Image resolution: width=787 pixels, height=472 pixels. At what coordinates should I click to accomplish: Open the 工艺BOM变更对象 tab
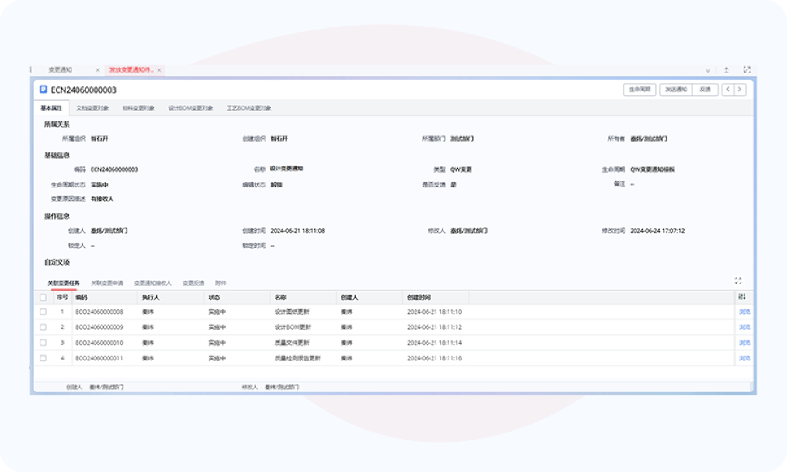249,108
